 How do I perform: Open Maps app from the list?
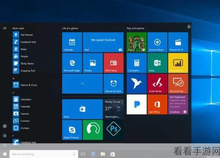(20, 49)
